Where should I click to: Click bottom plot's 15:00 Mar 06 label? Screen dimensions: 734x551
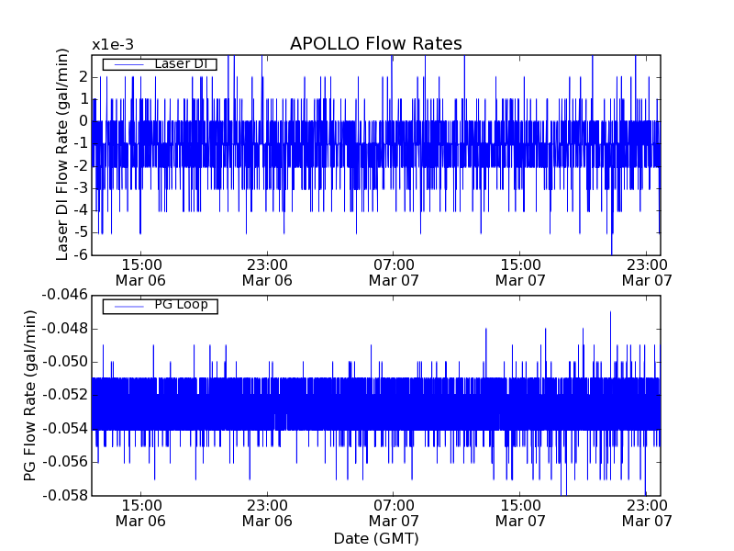[x=141, y=513]
